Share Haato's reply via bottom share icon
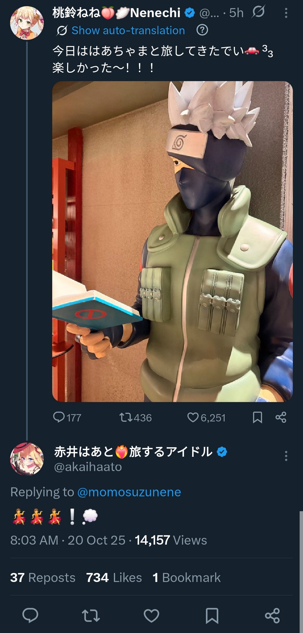The width and height of the screenshot is (303, 633). pos(272,616)
